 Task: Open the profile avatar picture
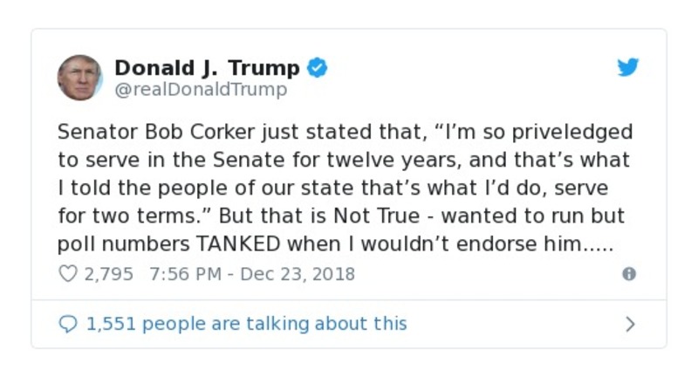pos(79,78)
